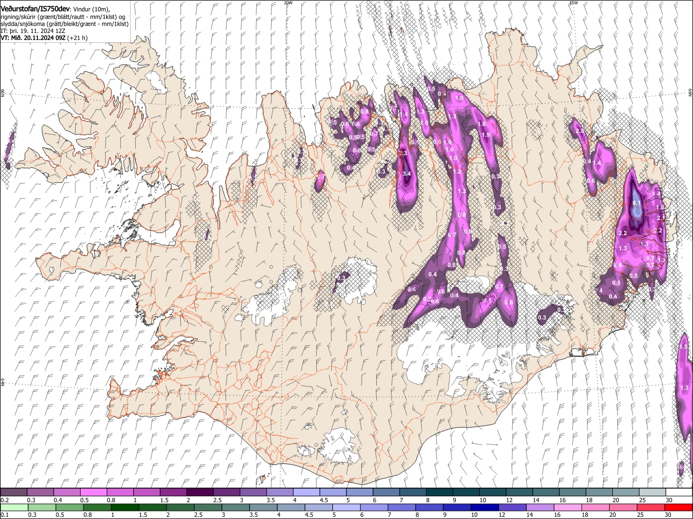This screenshot has height=519, width=693.
Task: Click the 3.4 snowfall value on the map
Action: coord(407,174)
